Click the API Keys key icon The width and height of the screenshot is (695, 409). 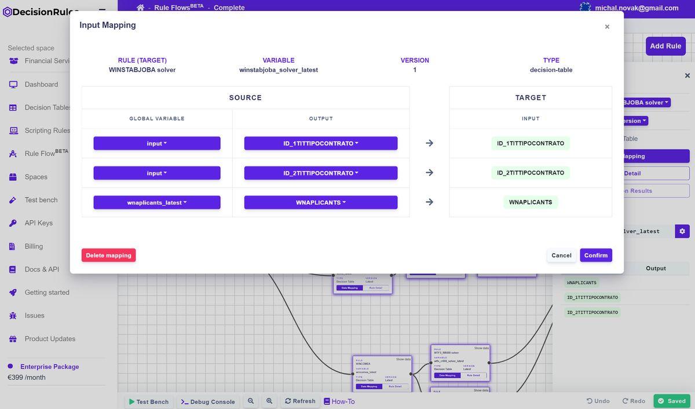[x=13, y=223]
